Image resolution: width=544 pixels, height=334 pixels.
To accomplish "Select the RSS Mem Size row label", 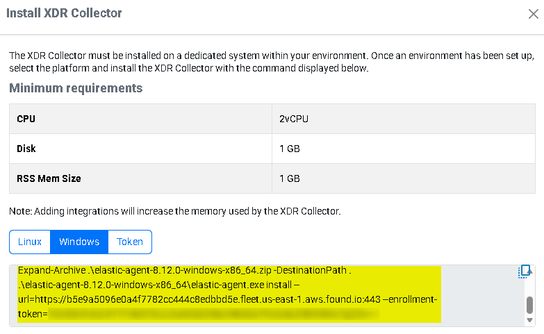I will tap(49, 178).
